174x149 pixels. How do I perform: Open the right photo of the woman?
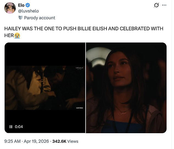pos(126,88)
